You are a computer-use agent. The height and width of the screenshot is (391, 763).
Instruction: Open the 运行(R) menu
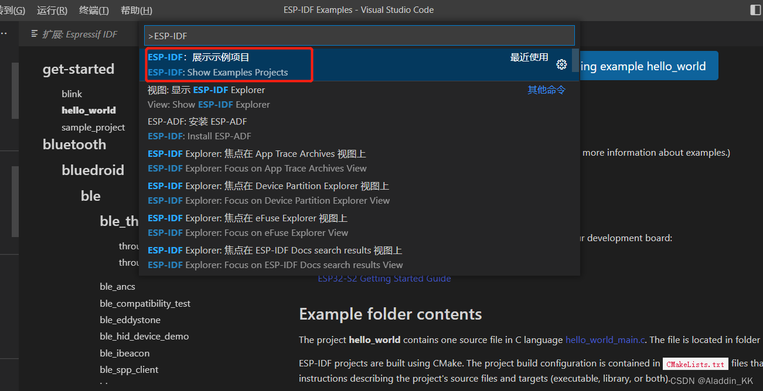(x=52, y=10)
